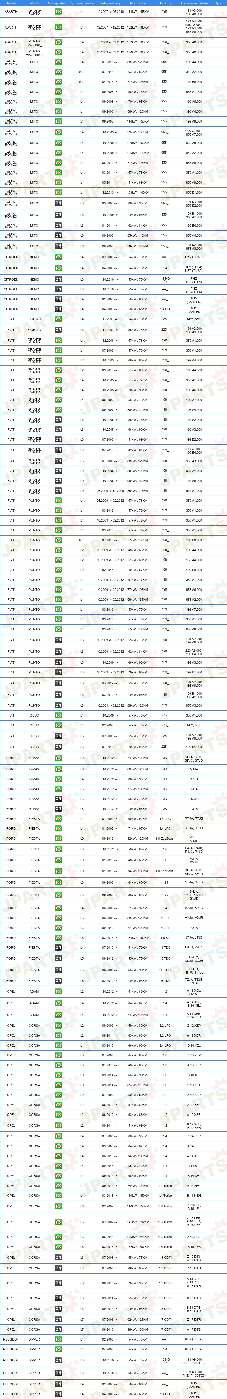227x1399 pixels.
Task: Click the Opis column header
Action: (218, 3)
